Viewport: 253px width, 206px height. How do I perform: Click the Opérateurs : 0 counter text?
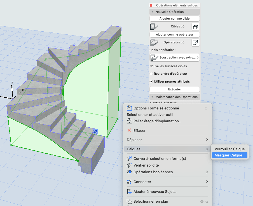[174, 42]
